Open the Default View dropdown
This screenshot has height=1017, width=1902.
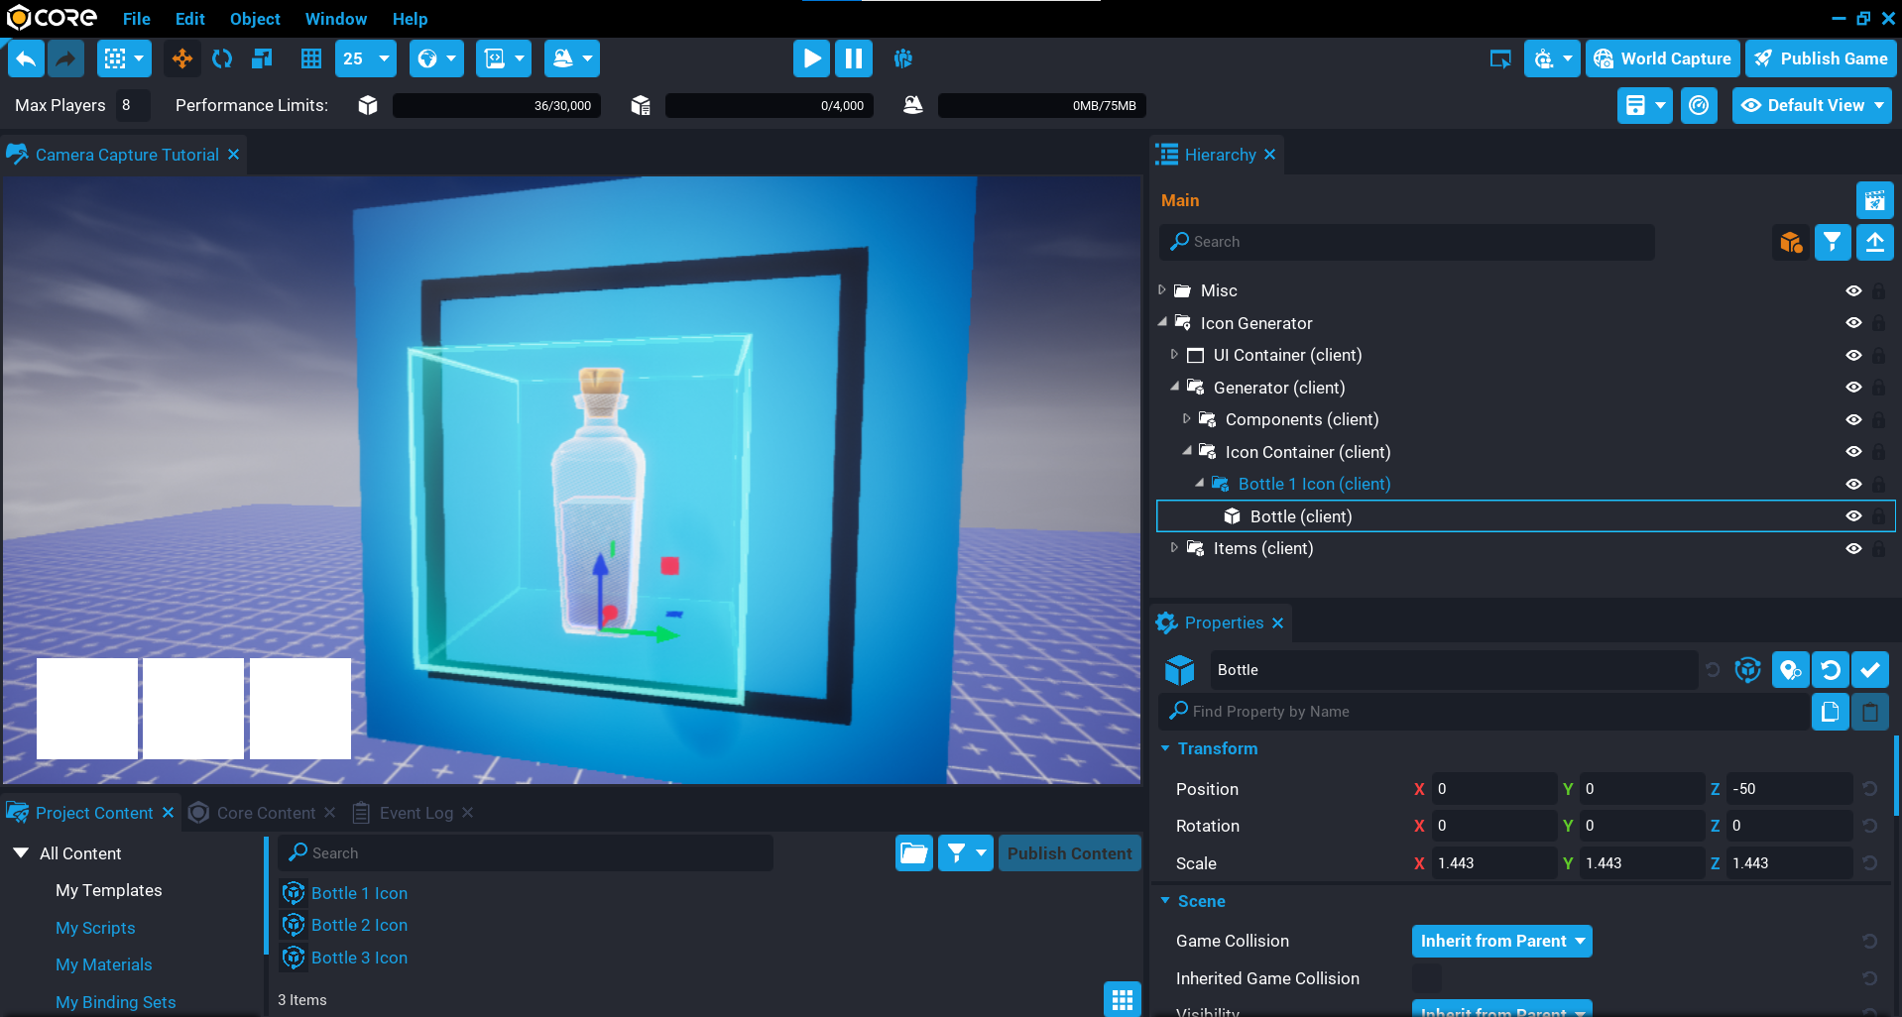(1812, 105)
